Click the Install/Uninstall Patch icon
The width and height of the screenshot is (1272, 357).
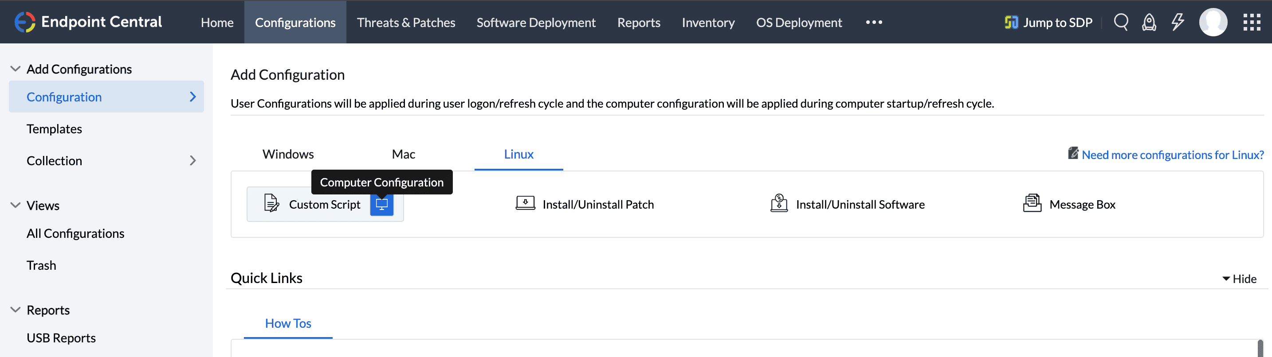[x=526, y=204]
